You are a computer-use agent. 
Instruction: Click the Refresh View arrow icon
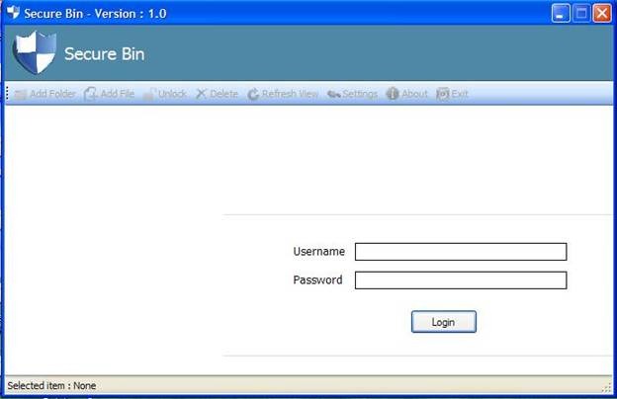click(x=253, y=94)
